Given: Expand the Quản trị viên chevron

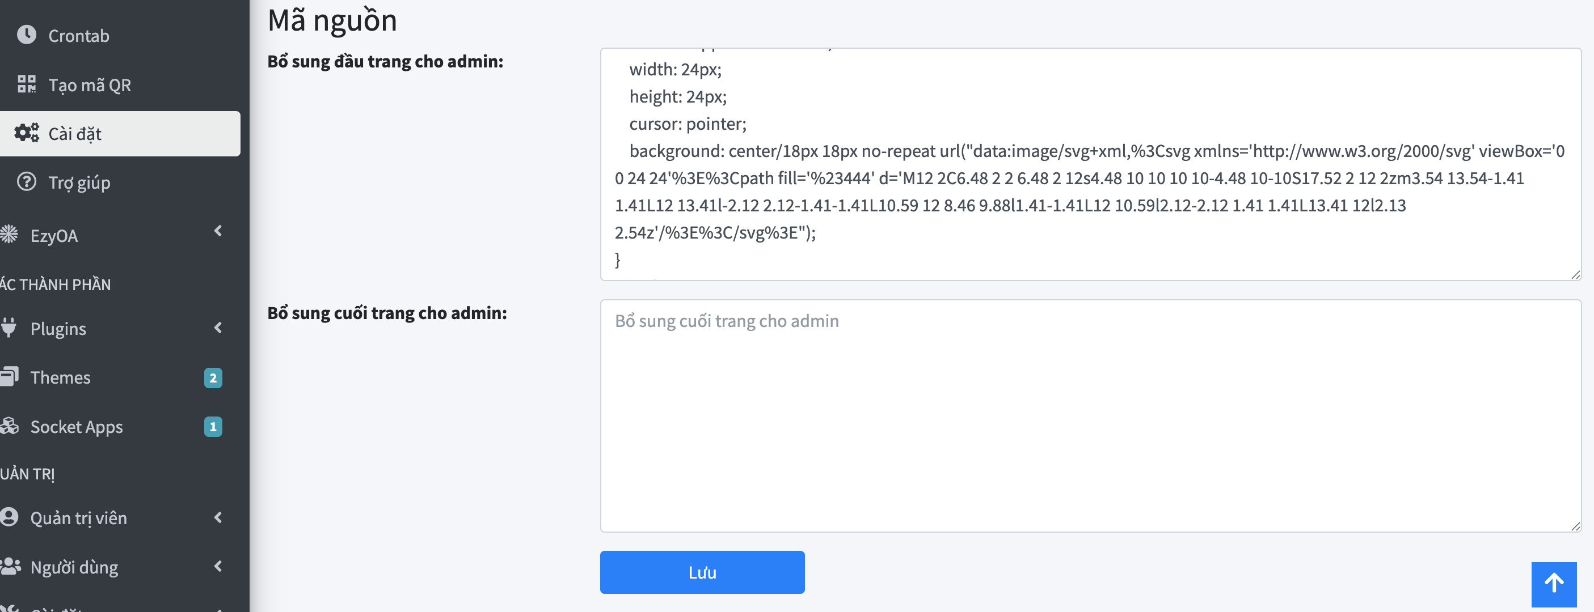Looking at the screenshot, I should pos(218,517).
